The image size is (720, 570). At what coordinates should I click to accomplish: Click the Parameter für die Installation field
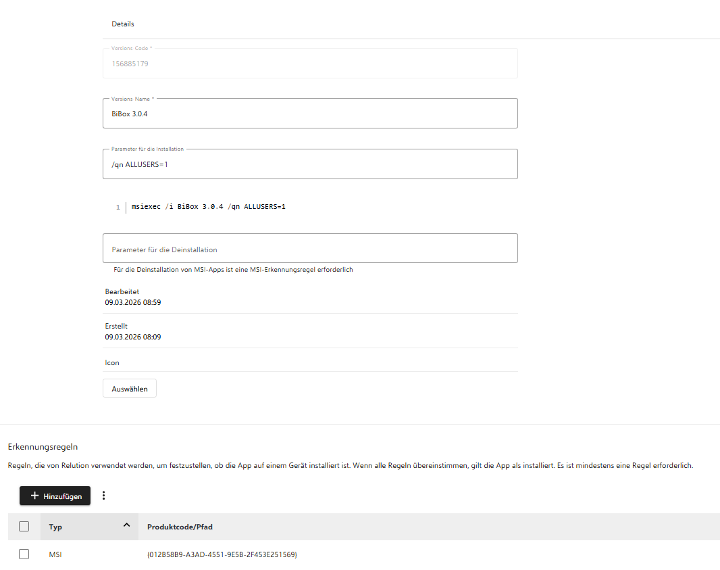[310, 164]
